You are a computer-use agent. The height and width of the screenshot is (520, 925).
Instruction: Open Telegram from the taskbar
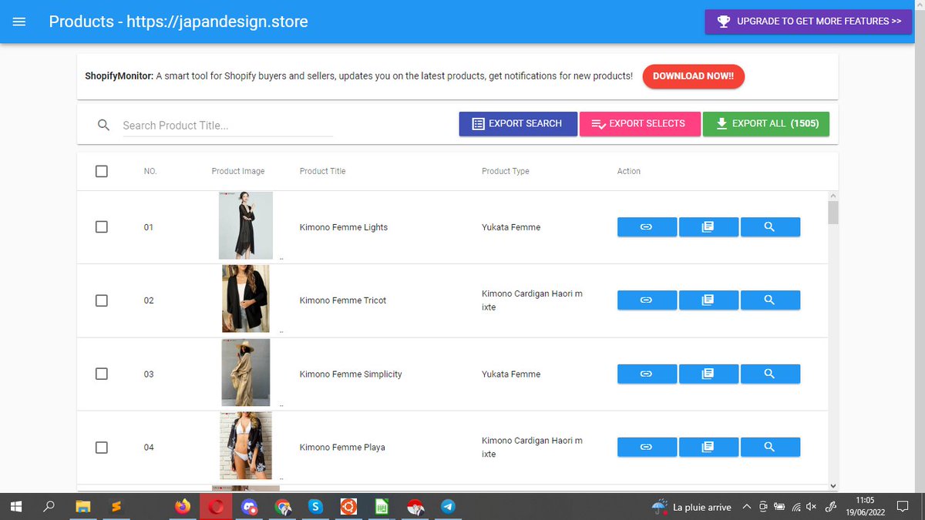(x=448, y=507)
